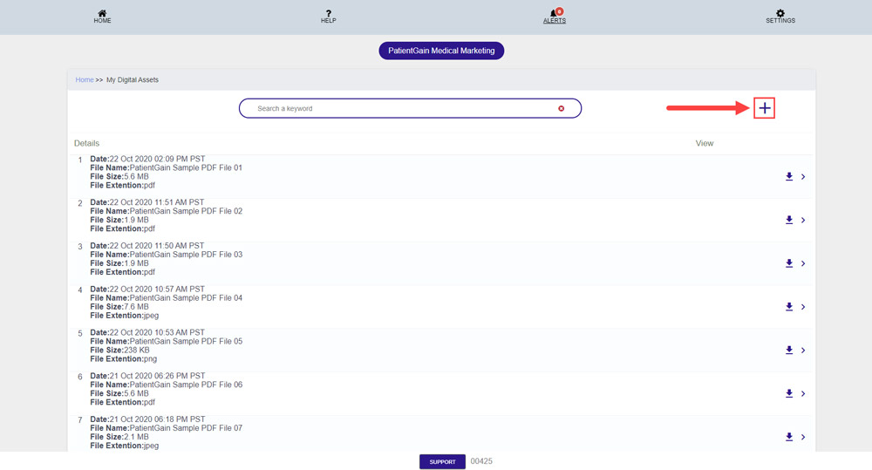Click the PatientGain Medical Marketing button

click(x=441, y=51)
